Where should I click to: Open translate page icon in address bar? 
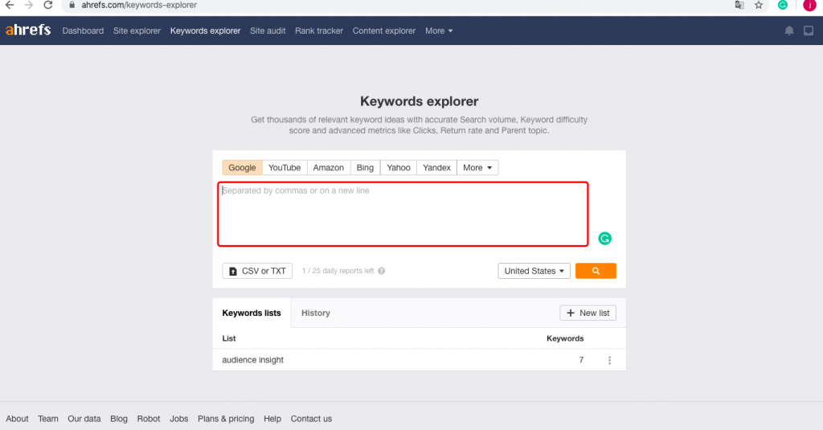[739, 6]
